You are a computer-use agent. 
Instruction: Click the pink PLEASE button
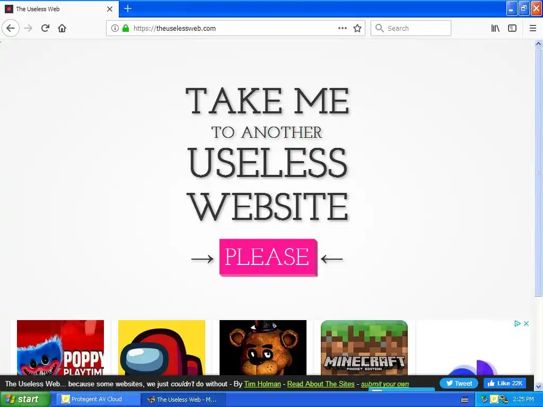pyautogui.click(x=268, y=257)
